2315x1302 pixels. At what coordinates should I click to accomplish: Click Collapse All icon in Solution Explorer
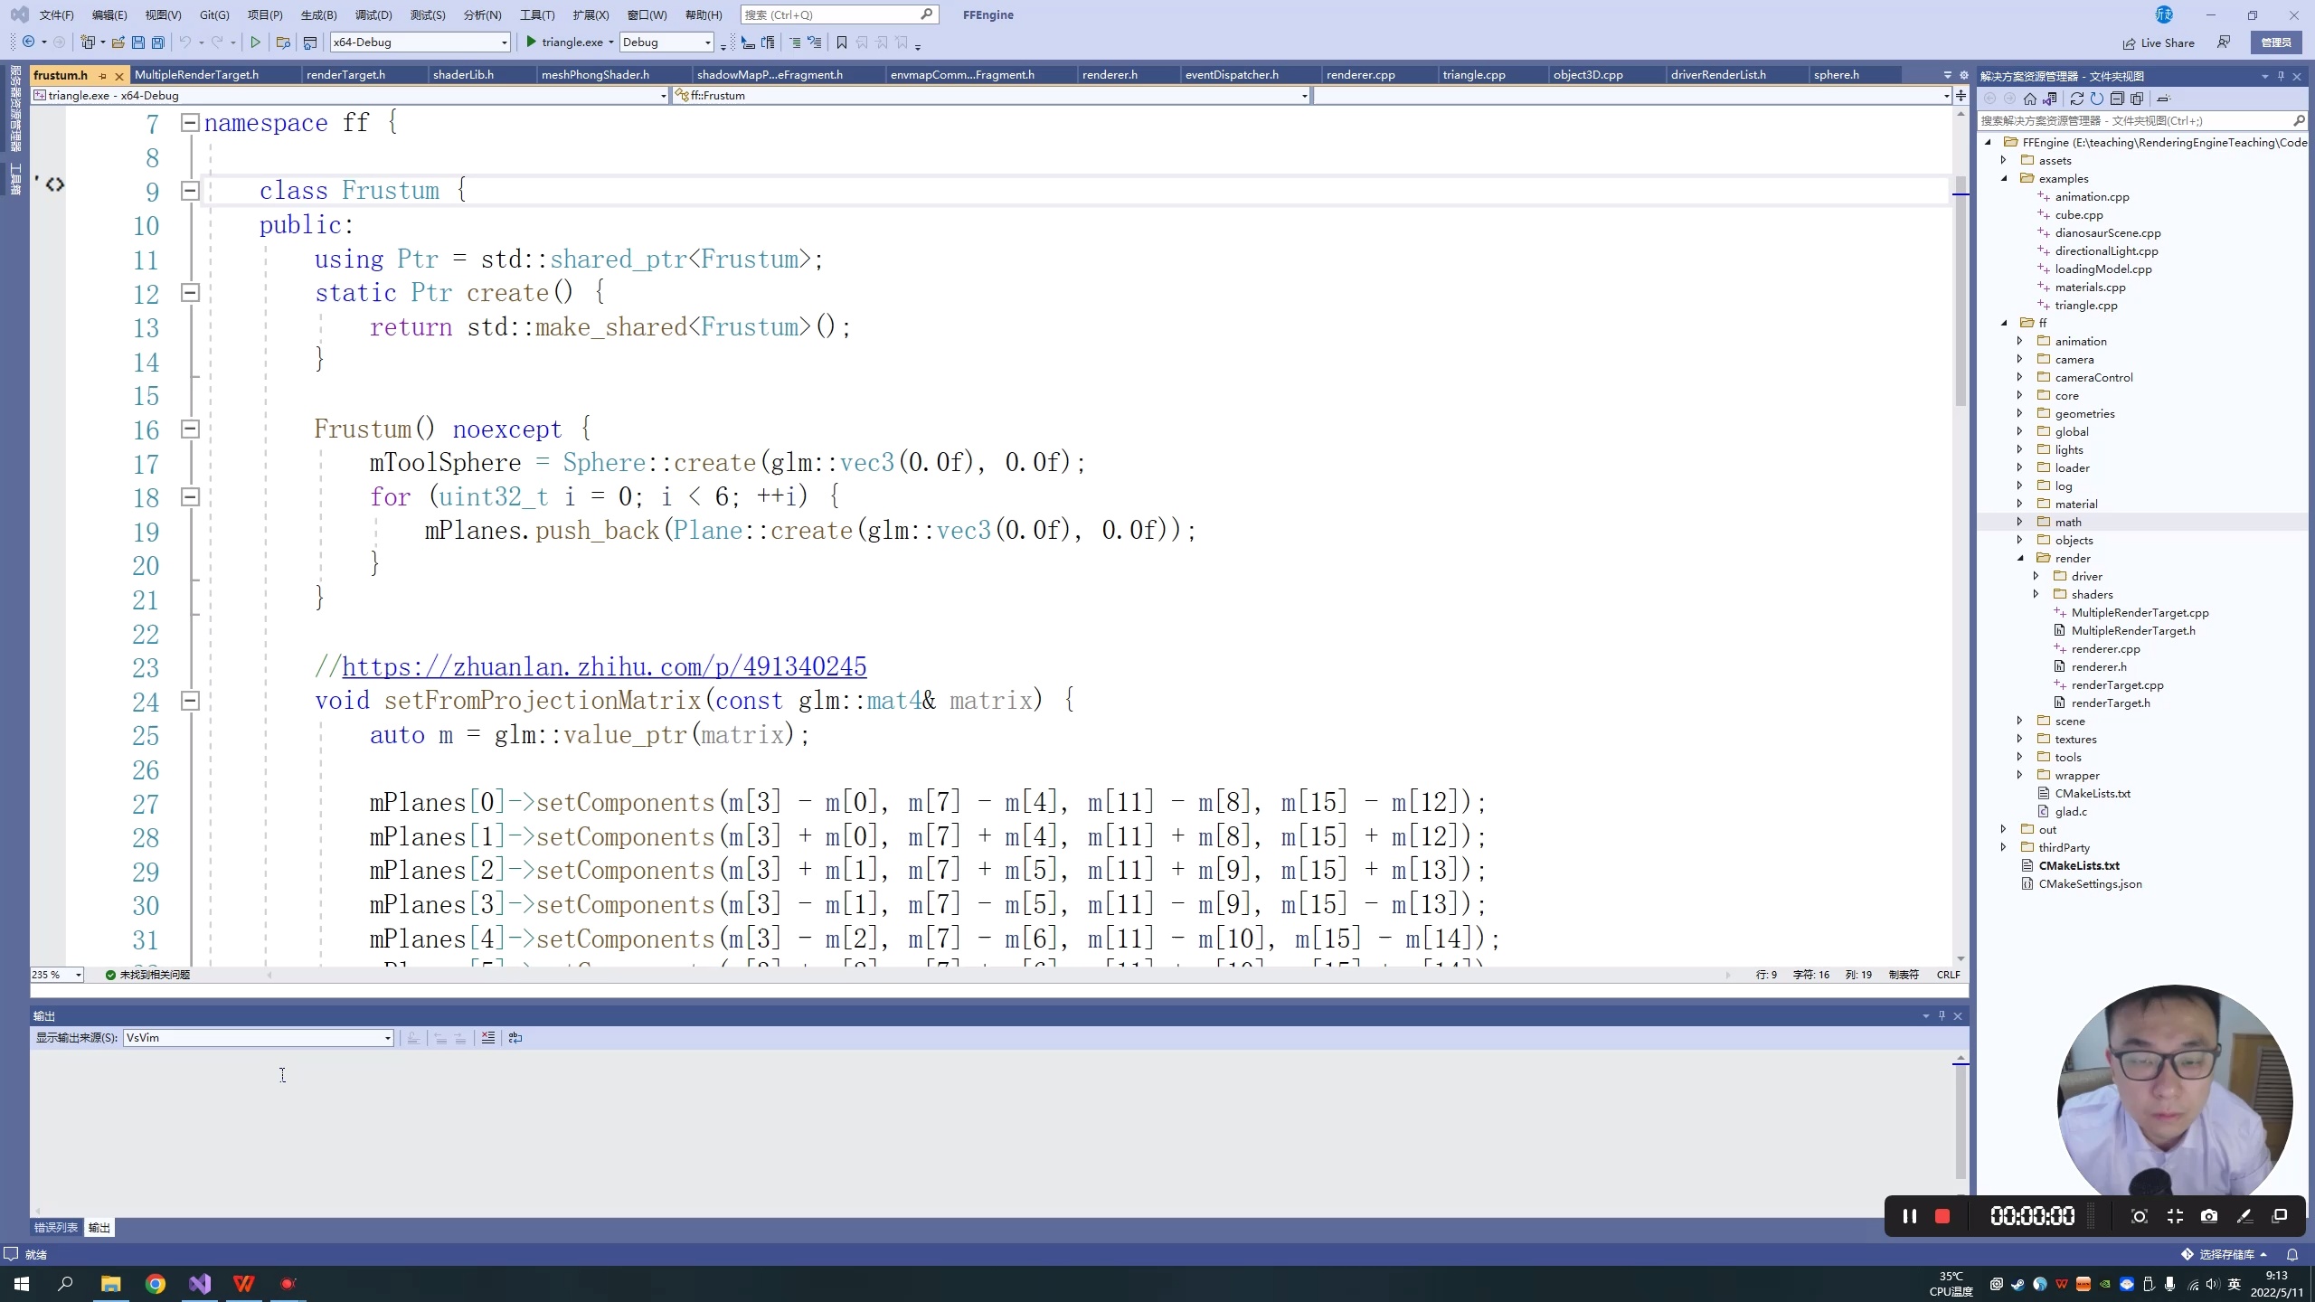point(2117,99)
